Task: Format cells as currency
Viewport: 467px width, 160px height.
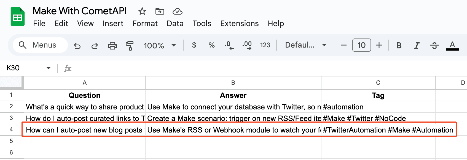Action: click(x=194, y=45)
